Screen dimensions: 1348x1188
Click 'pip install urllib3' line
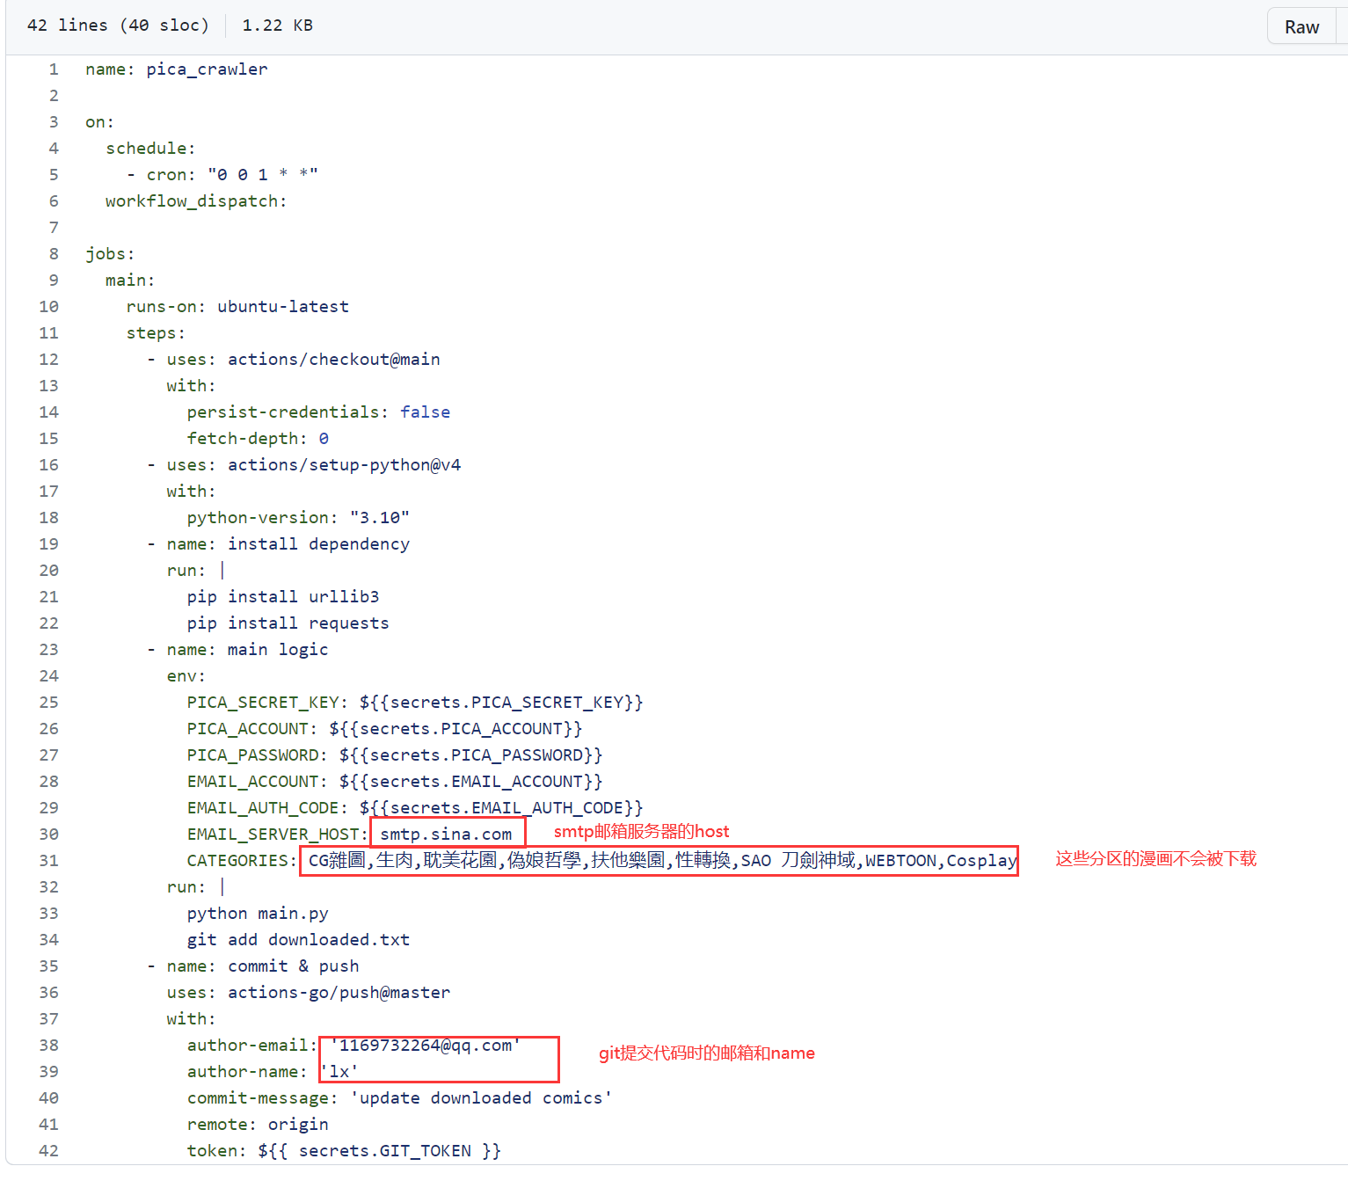click(283, 597)
